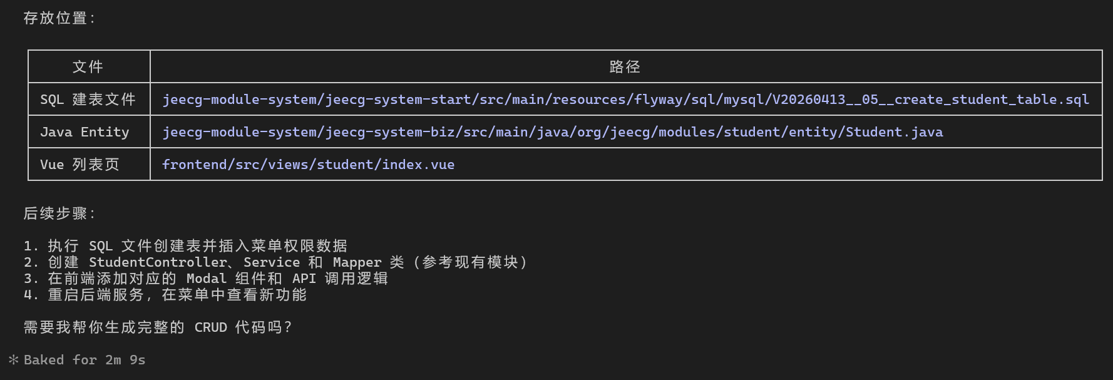Click the 文件 column header
The image size is (1113, 380).
[x=88, y=67]
